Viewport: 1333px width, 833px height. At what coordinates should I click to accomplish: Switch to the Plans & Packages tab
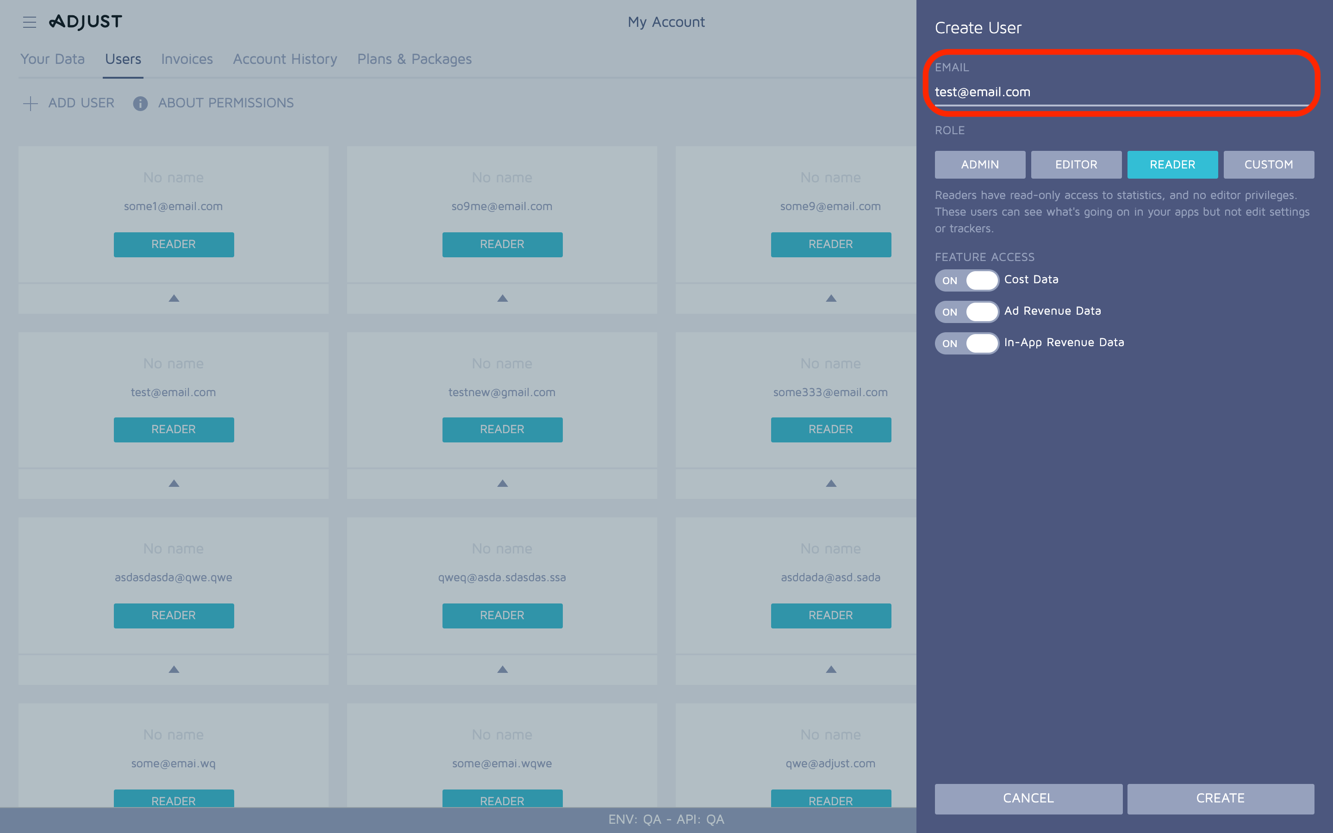tap(414, 58)
